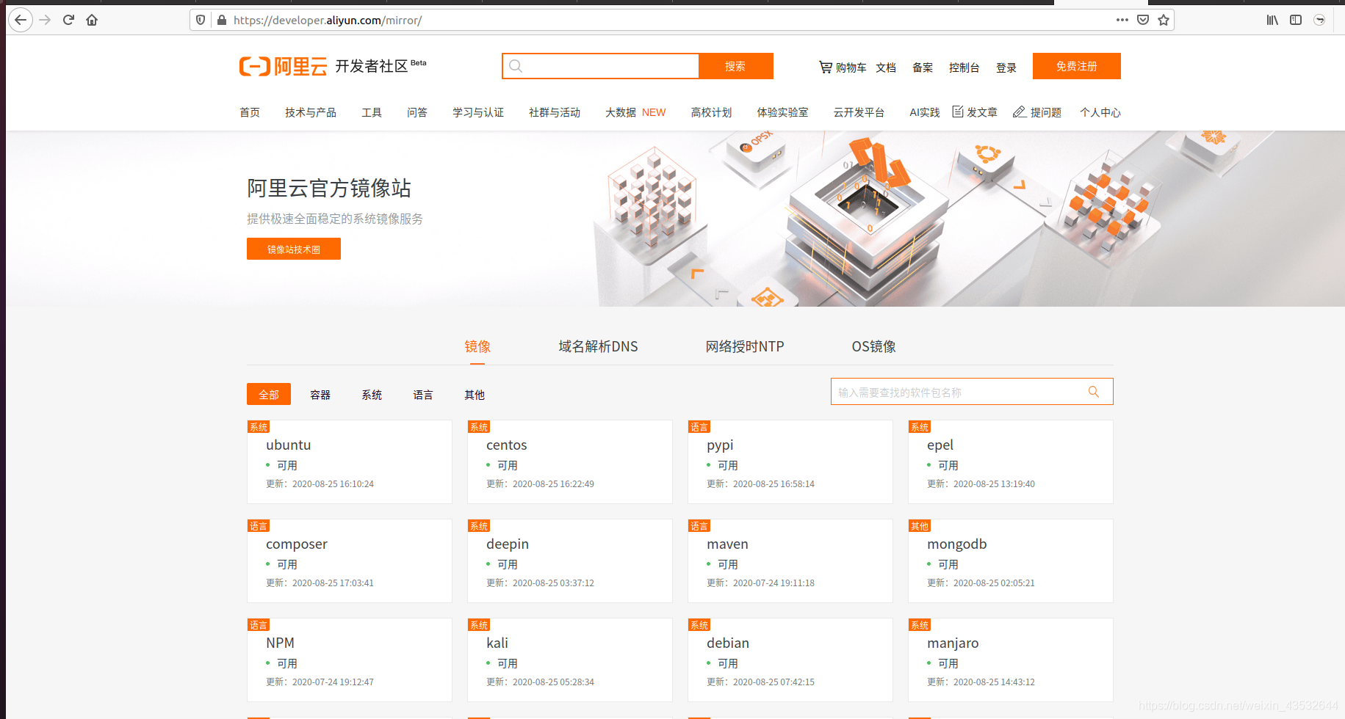Viewport: 1345px width, 719px height.
Task: Open the kali mirror card
Action: click(570, 660)
